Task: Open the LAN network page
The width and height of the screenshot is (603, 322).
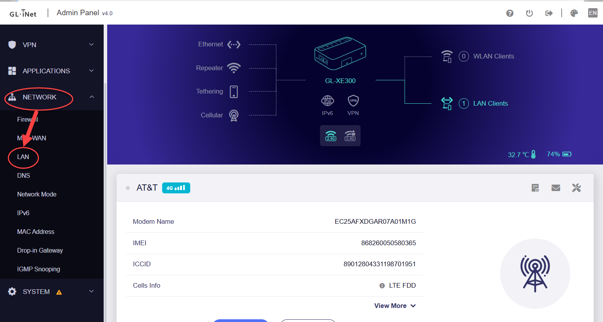Action: tap(23, 157)
